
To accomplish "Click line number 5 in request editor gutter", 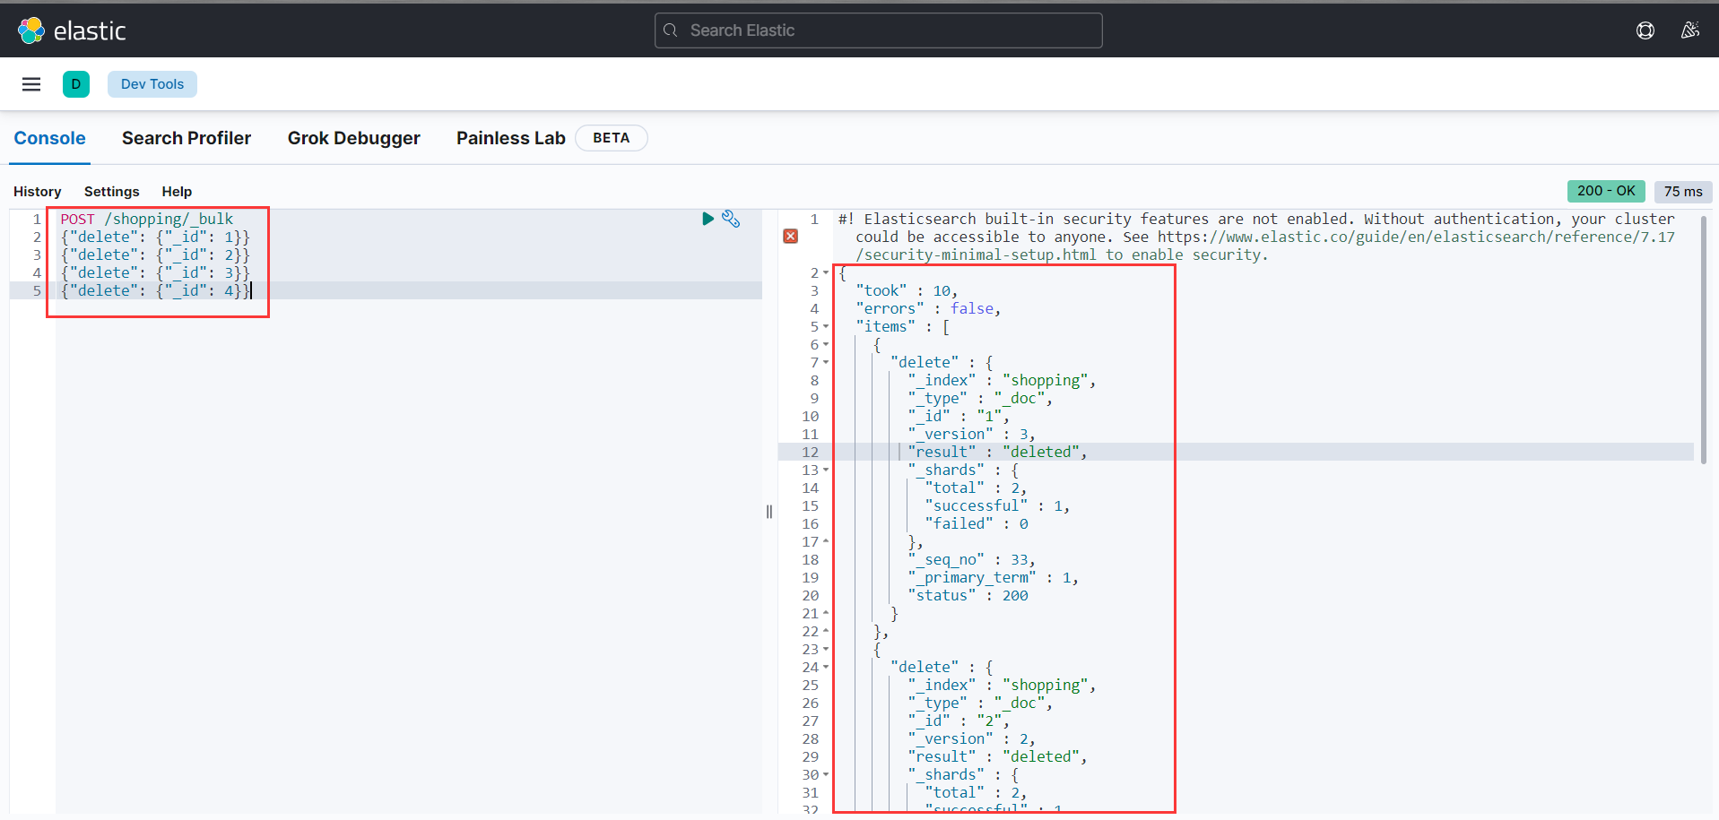I will [37, 290].
